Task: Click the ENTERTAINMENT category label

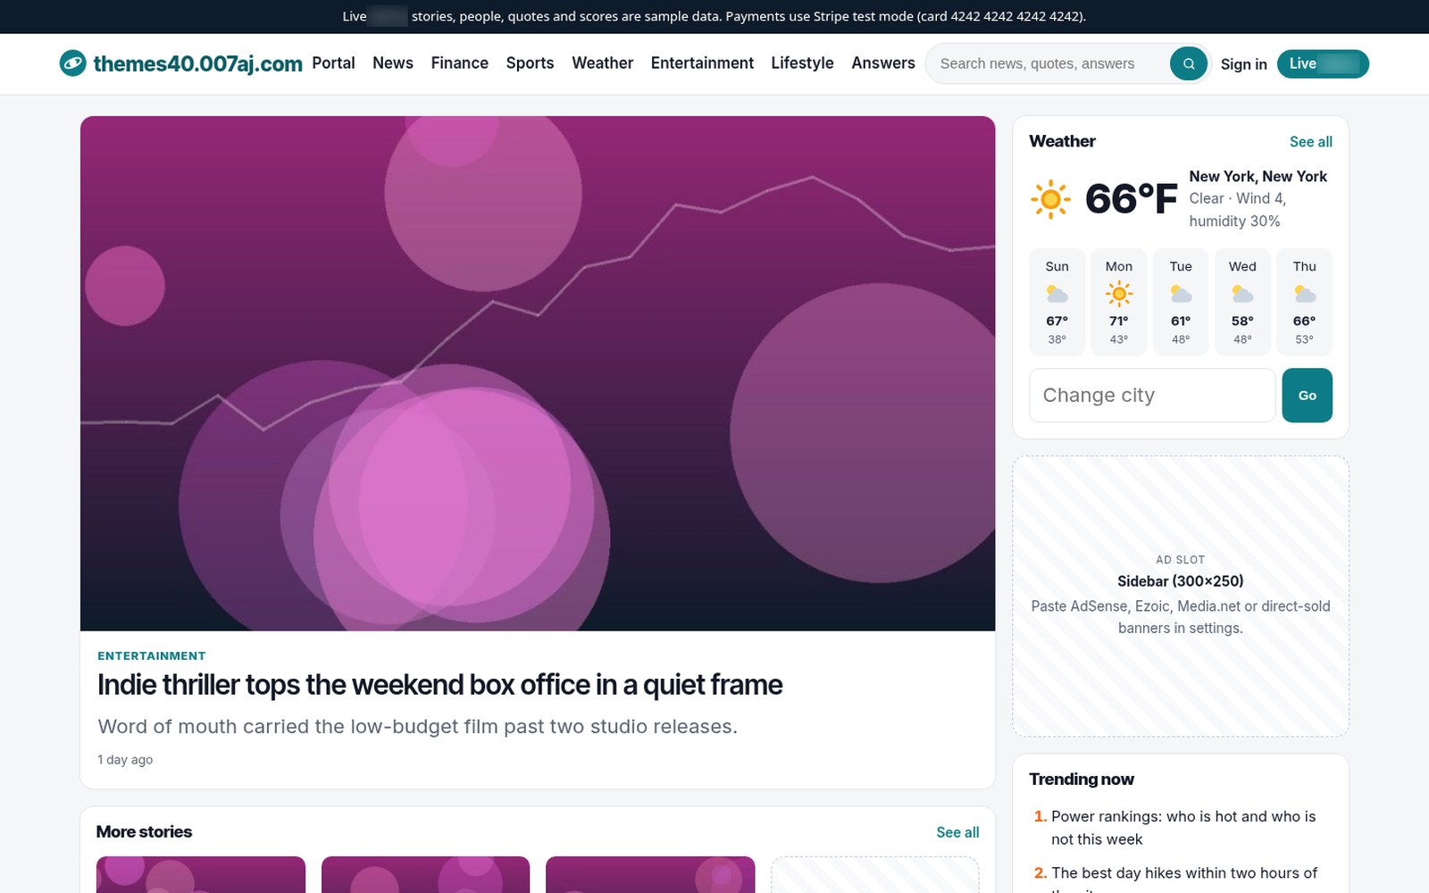Action: pos(152,655)
